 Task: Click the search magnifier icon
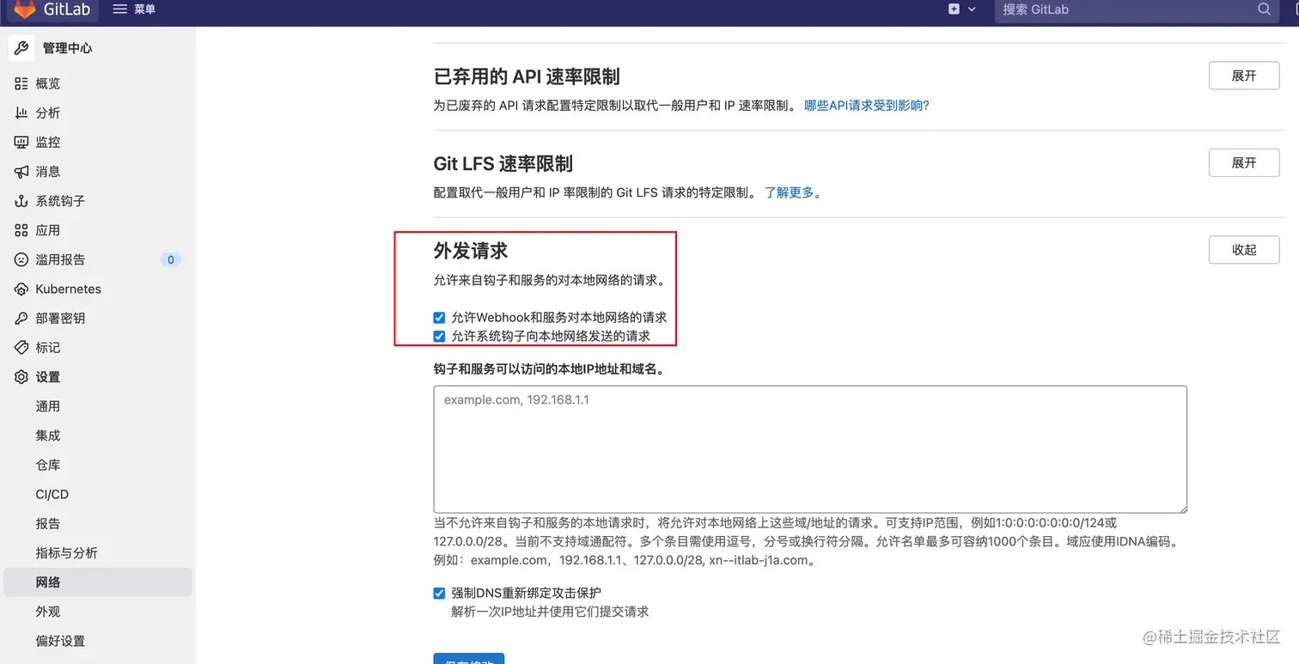(1264, 9)
